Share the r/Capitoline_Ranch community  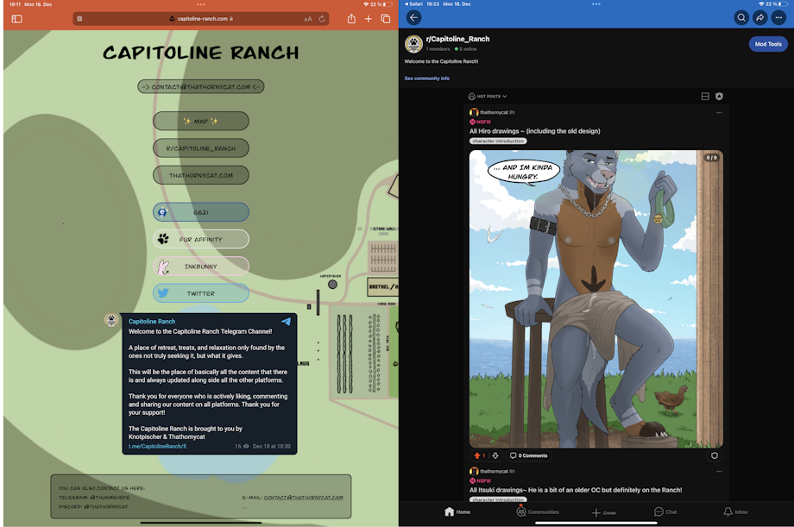coord(760,18)
